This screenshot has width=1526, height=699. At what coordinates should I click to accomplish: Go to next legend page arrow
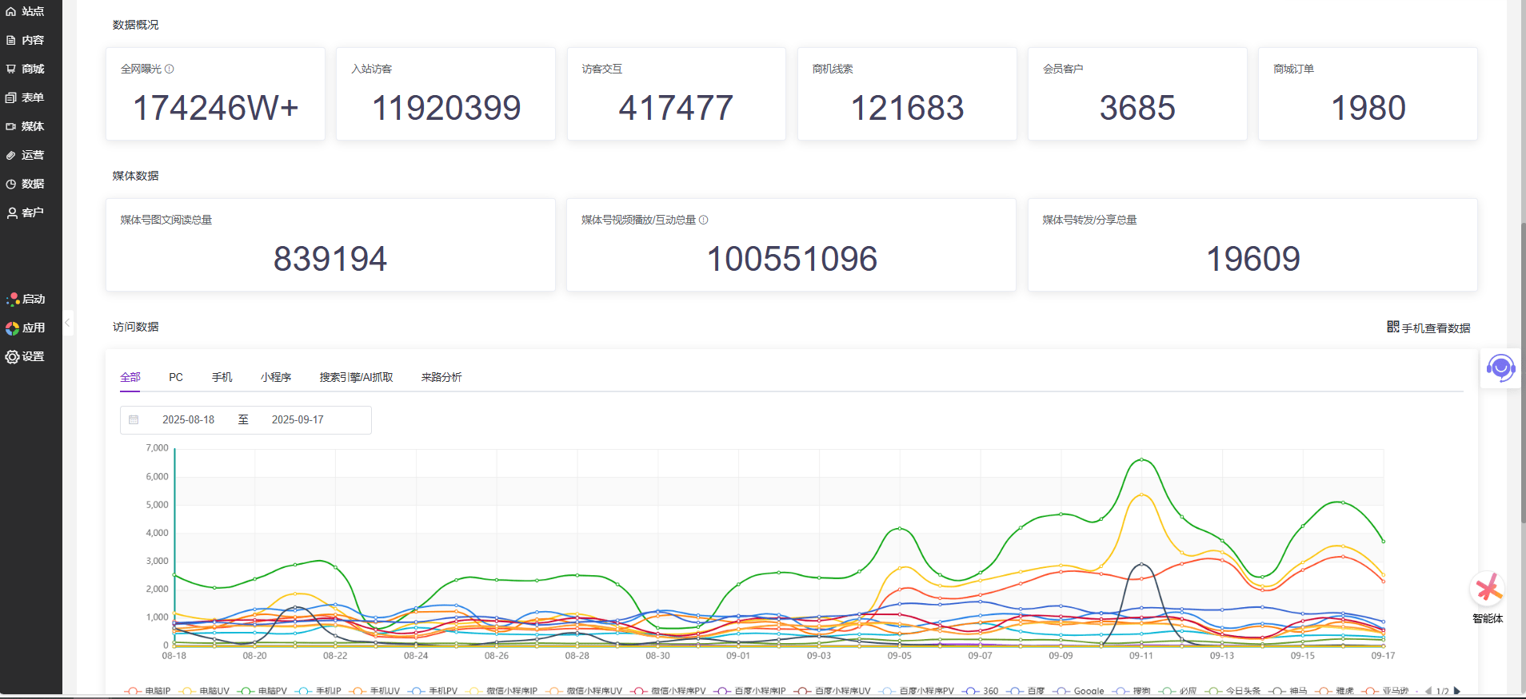(1457, 691)
